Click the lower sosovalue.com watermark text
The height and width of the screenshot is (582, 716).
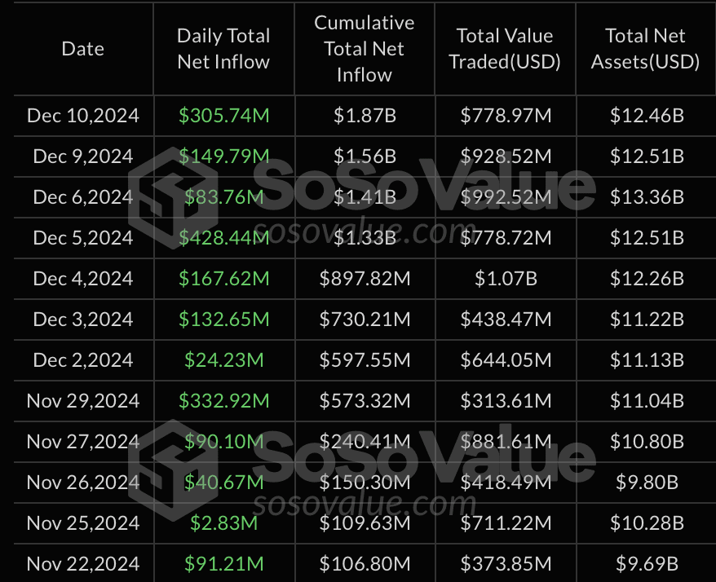point(365,504)
